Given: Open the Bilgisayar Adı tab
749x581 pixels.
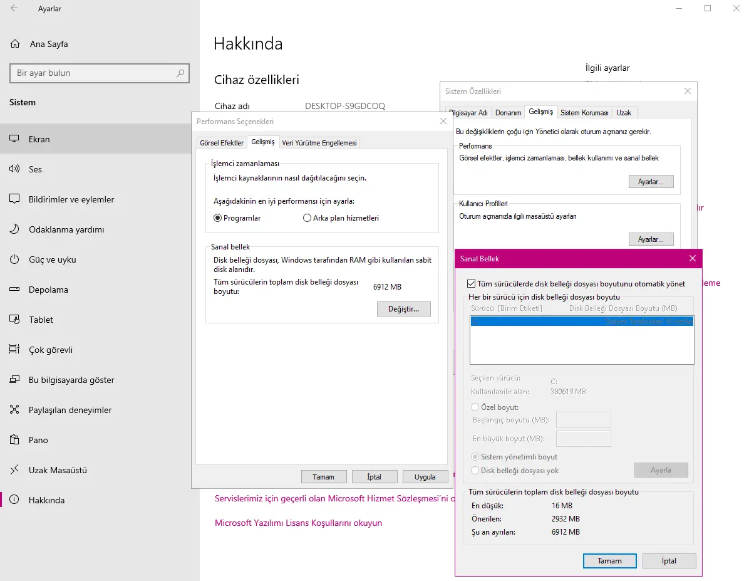Looking at the screenshot, I should [x=468, y=112].
